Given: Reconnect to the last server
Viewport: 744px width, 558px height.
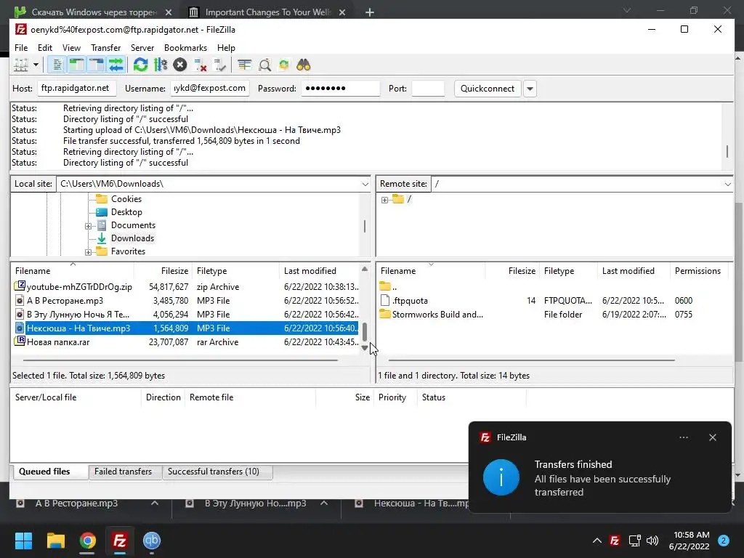Looking at the screenshot, I should click(x=219, y=65).
